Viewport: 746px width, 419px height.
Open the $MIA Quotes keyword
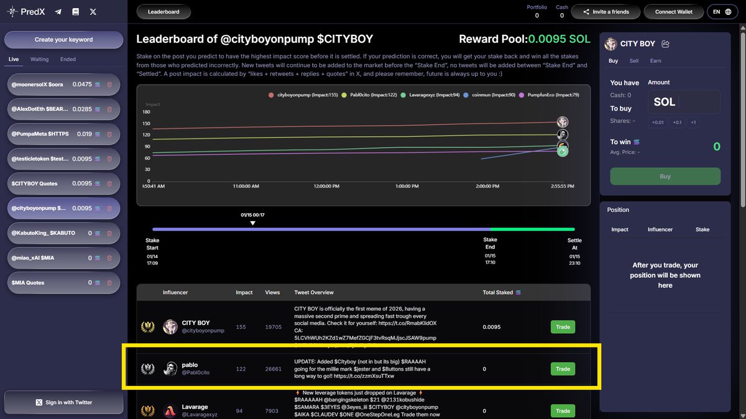(63, 282)
